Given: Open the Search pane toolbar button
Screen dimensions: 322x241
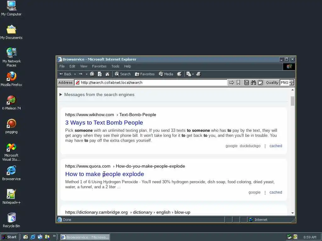Looking at the screenshot, I should coord(123,74).
